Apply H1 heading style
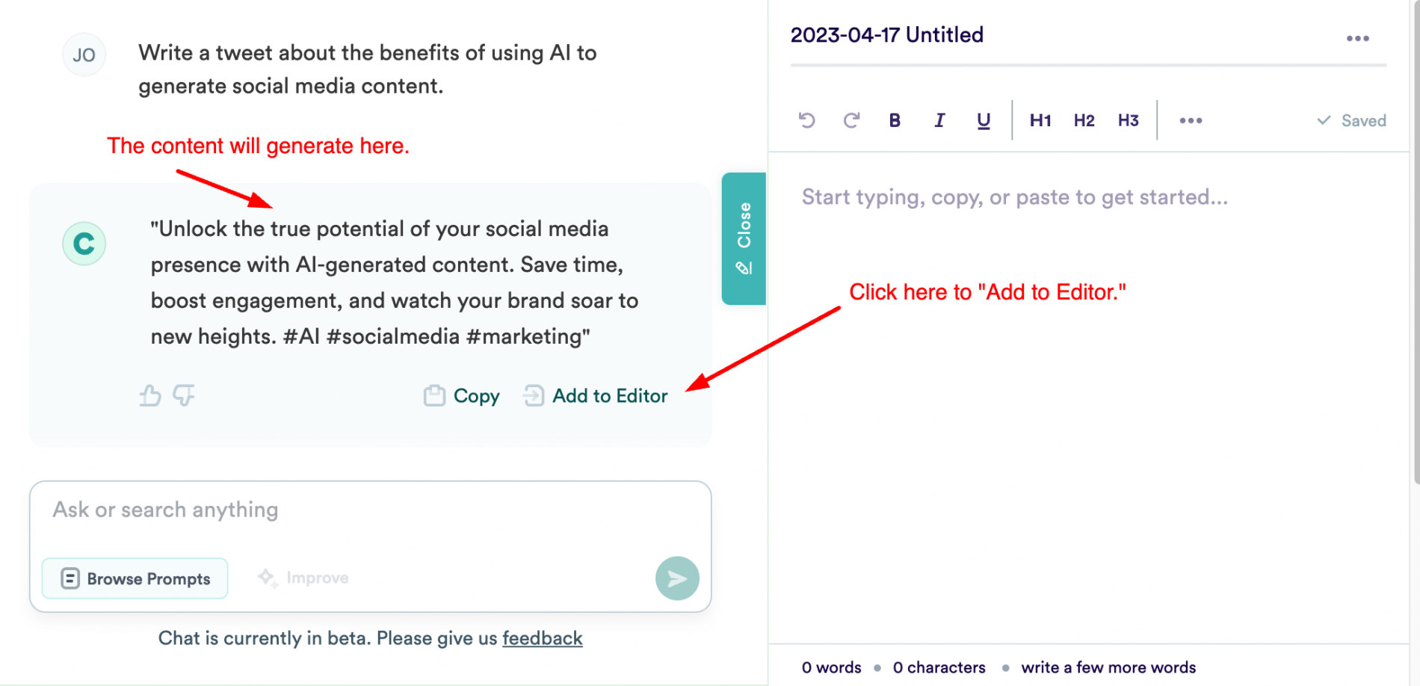 1040,120
